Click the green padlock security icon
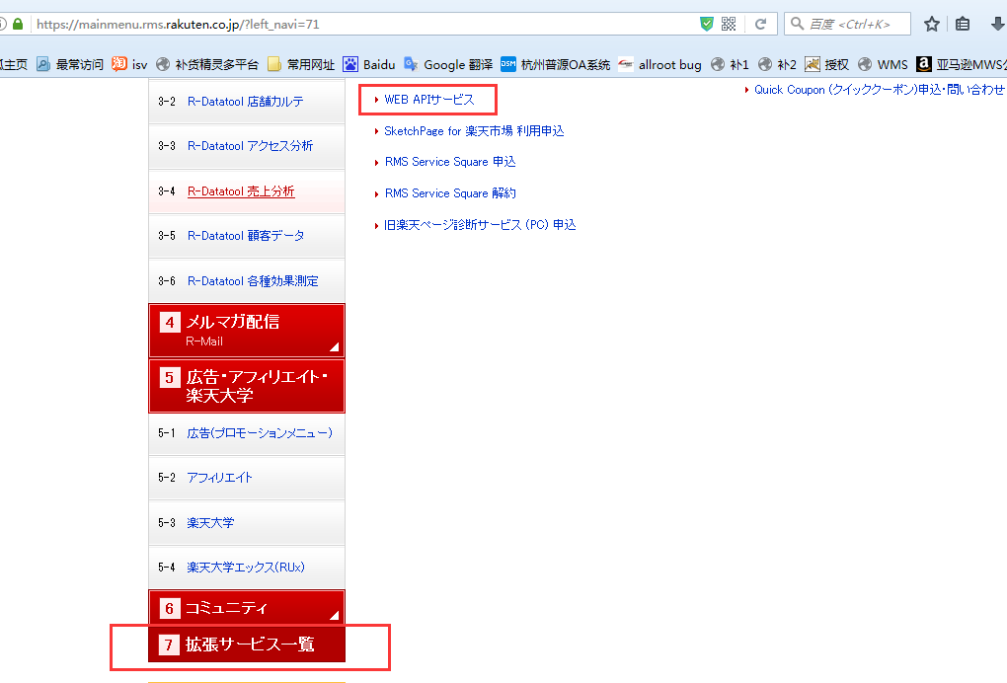The height and width of the screenshot is (683, 1007). point(18,25)
